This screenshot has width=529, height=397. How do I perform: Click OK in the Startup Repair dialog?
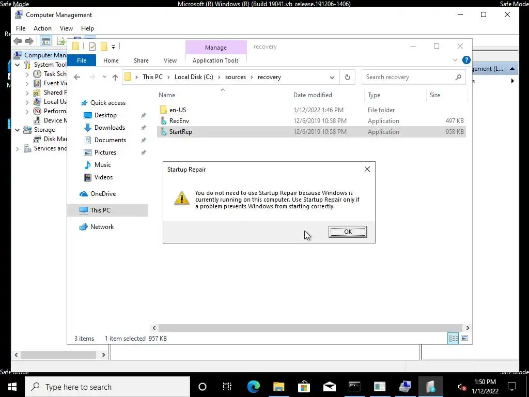[x=348, y=232]
